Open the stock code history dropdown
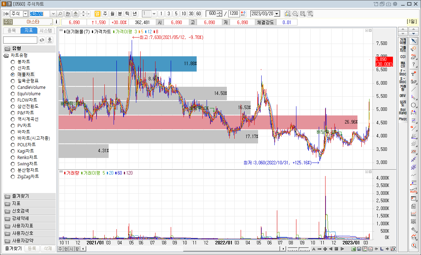The width and height of the screenshot is (421, 255). pyautogui.click(x=53, y=14)
